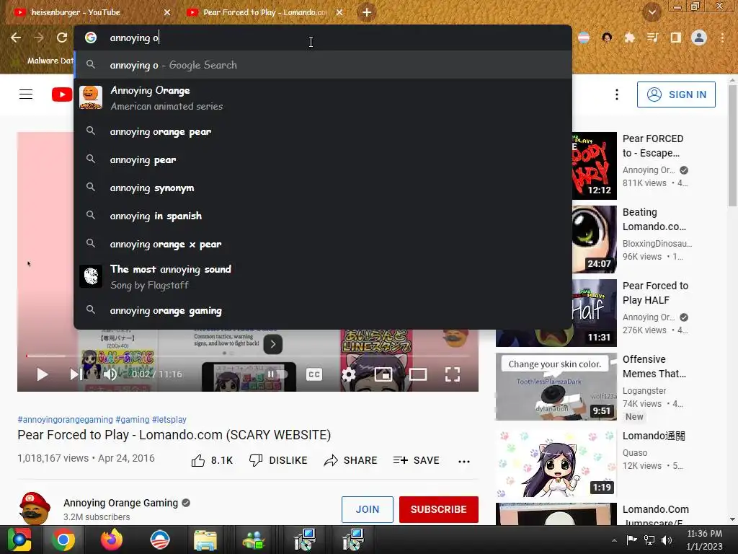This screenshot has width=738, height=554.
Task: Mute the video volume
Action: (110, 374)
